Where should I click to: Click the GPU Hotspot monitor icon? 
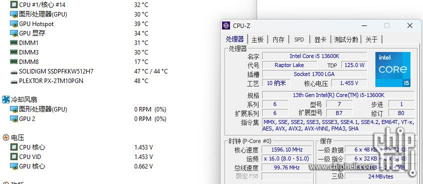[x=14, y=24]
